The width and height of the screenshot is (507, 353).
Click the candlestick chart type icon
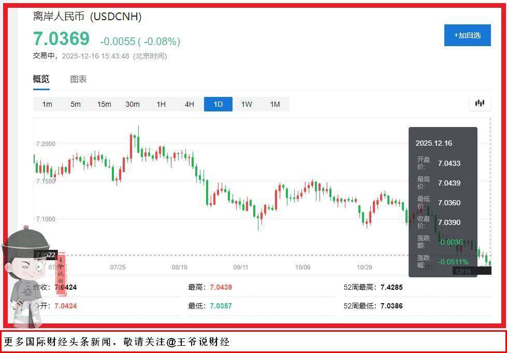[x=480, y=103]
